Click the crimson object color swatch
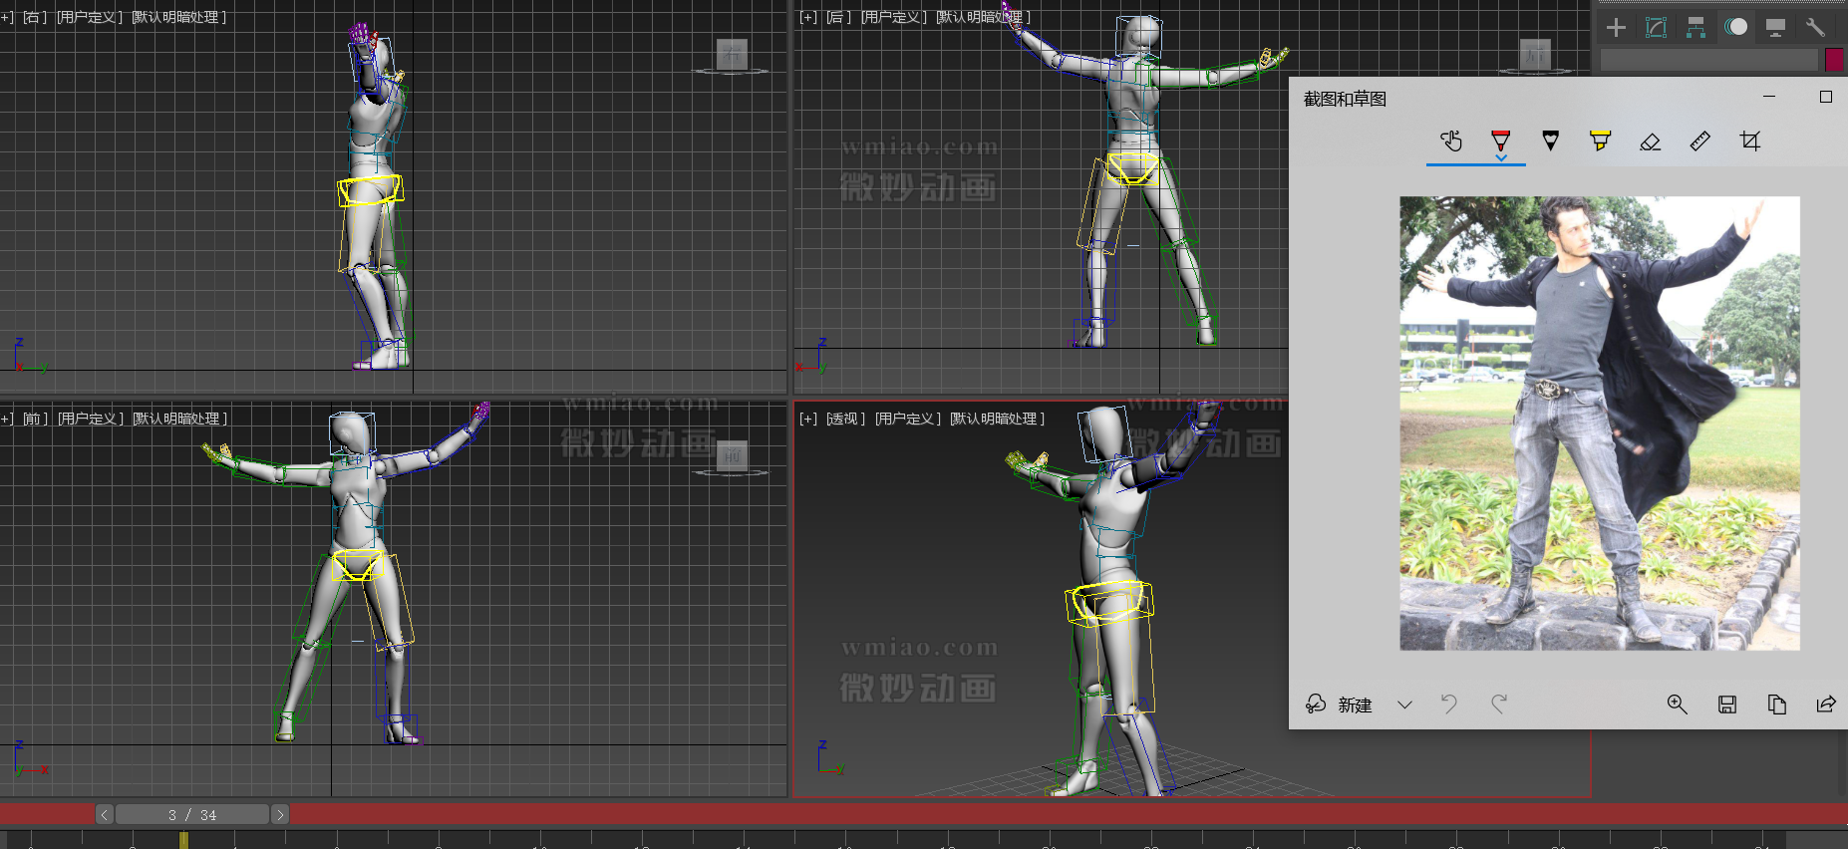This screenshot has width=1848, height=849. click(1834, 60)
